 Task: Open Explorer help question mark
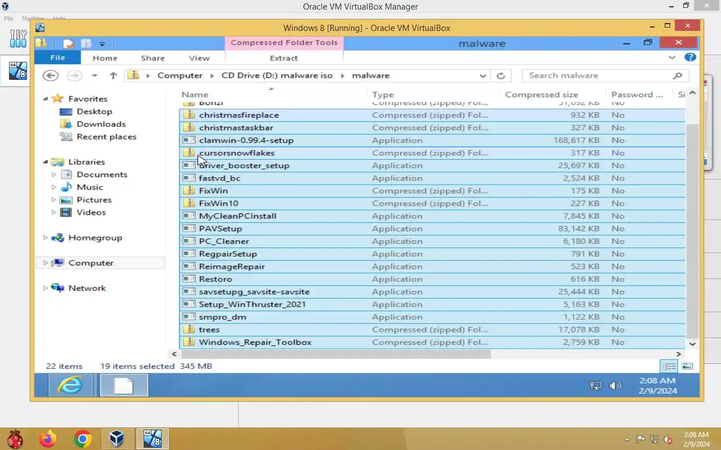pos(690,57)
